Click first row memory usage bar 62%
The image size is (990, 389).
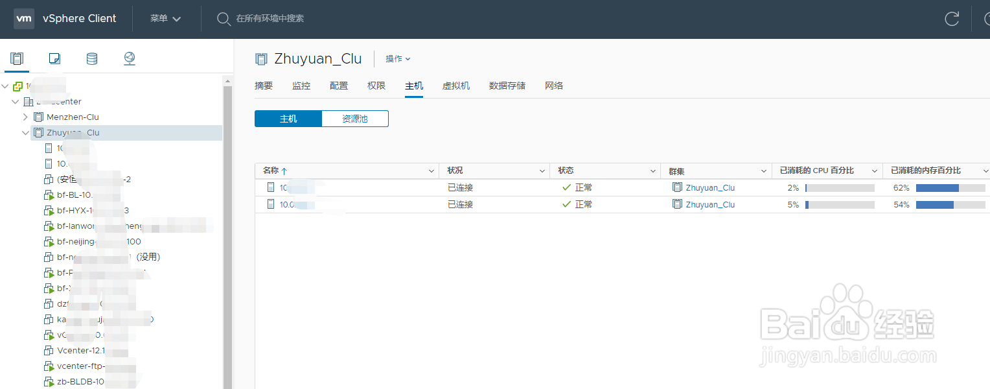click(950, 188)
